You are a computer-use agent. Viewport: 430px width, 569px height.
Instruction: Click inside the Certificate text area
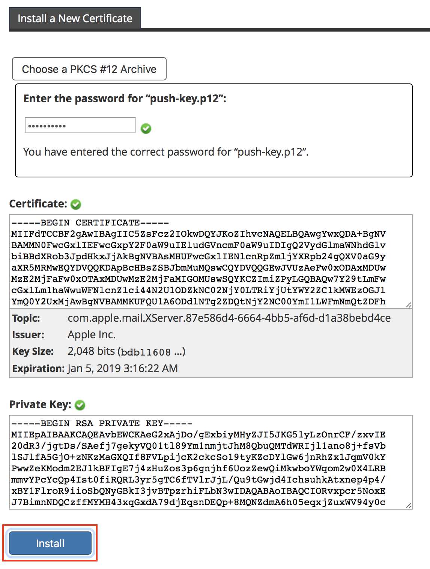pyautogui.click(x=210, y=263)
